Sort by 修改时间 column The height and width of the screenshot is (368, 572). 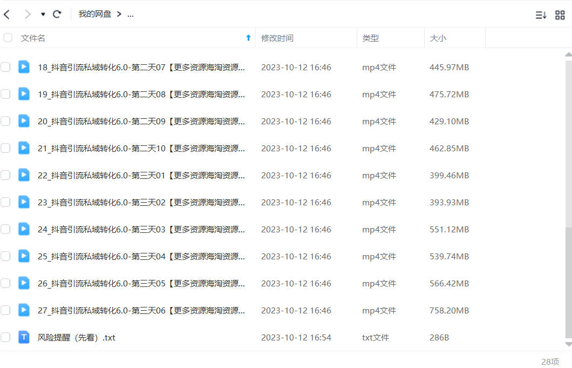pyautogui.click(x=277, y=38)
